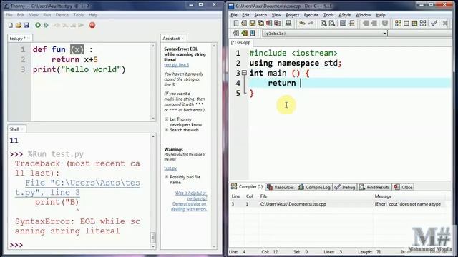Image resolution: width=458 pixels, height=257 pixels.
Task: Close the test.py editor tab
Action: click(29, 39)
